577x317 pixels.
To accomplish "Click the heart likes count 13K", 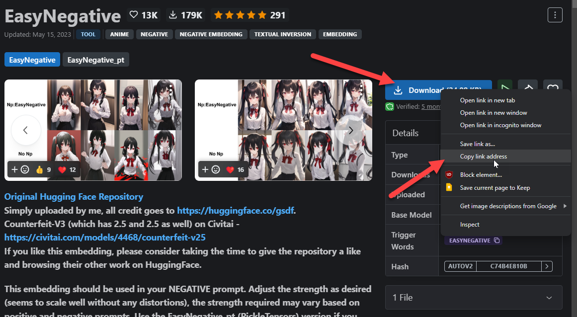I will click(144, 15).
